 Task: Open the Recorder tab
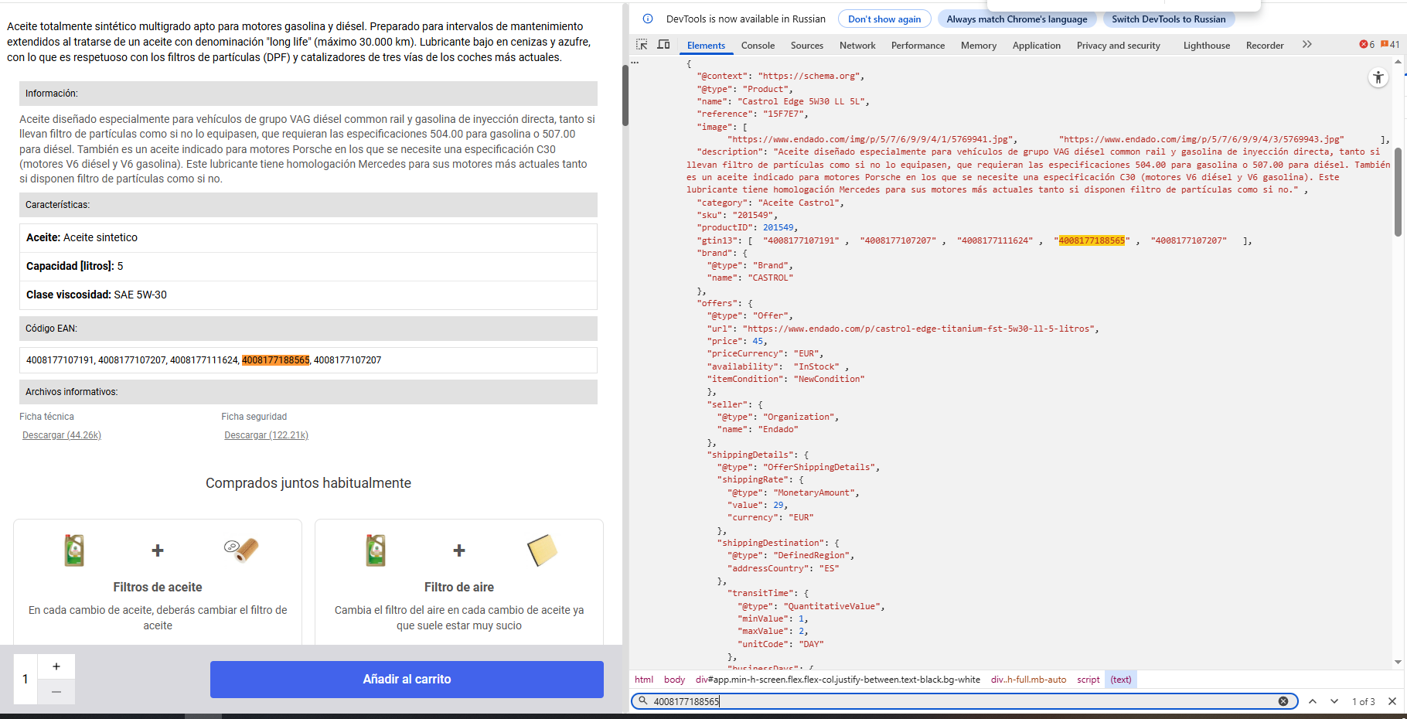click(x=1264, y=46)
